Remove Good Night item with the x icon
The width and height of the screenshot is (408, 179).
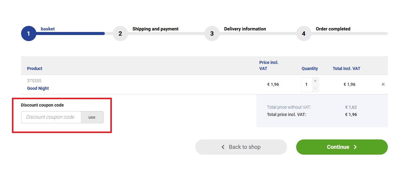pos(383,84)
